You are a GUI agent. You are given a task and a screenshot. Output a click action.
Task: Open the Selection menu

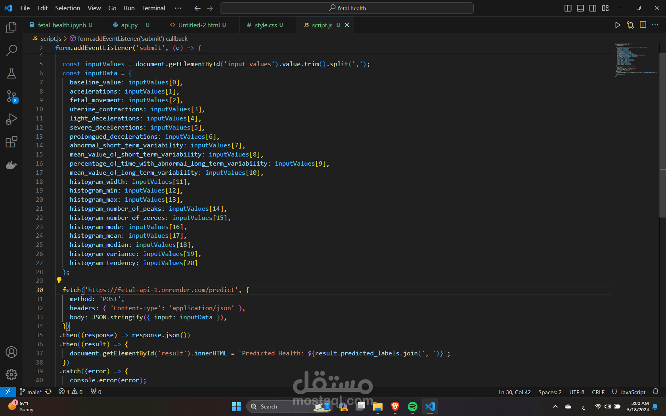click(67, 8)
